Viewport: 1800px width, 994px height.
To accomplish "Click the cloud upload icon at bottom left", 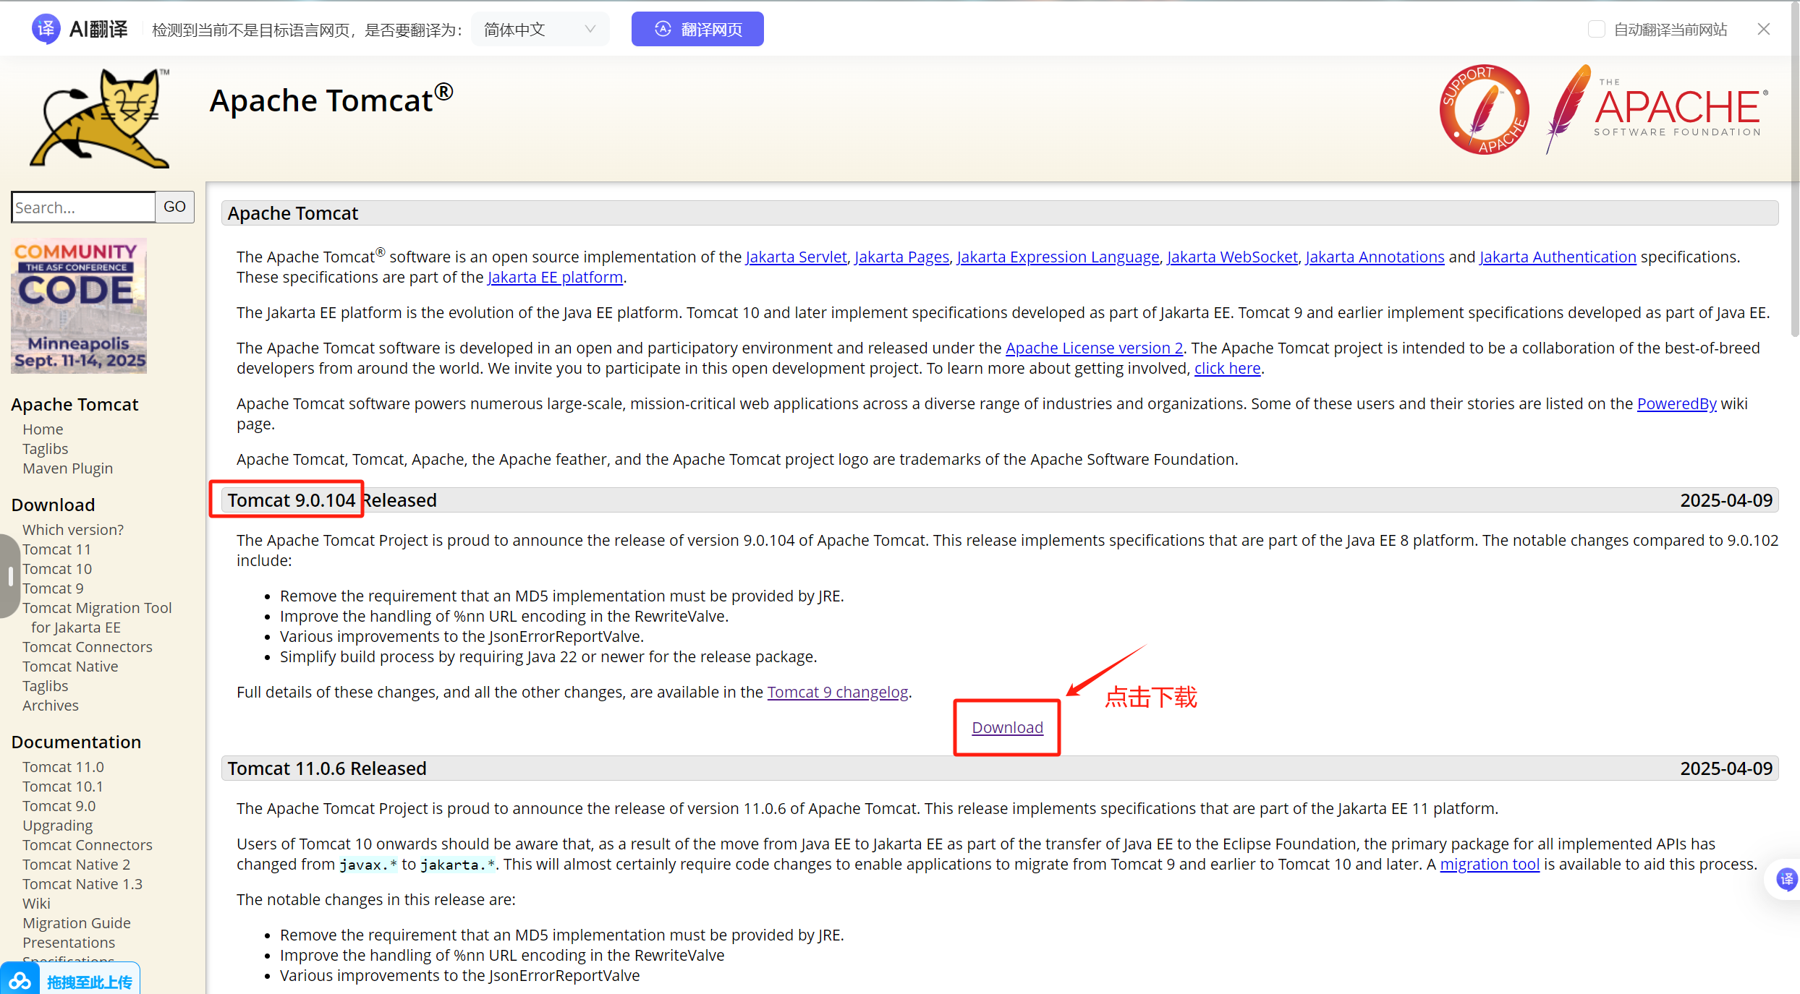I will point(20,981).
